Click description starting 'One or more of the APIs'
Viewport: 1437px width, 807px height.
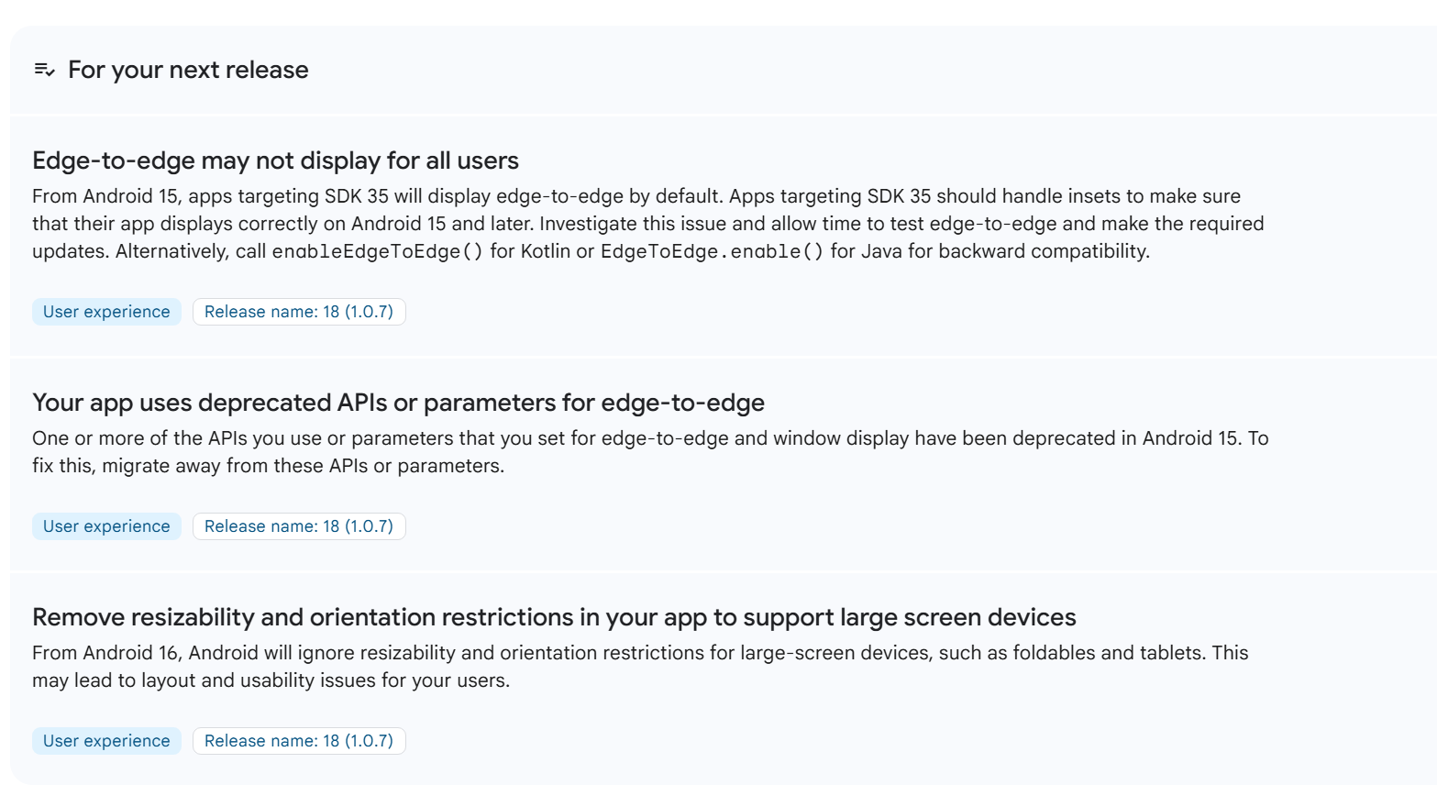pos(650,452)
